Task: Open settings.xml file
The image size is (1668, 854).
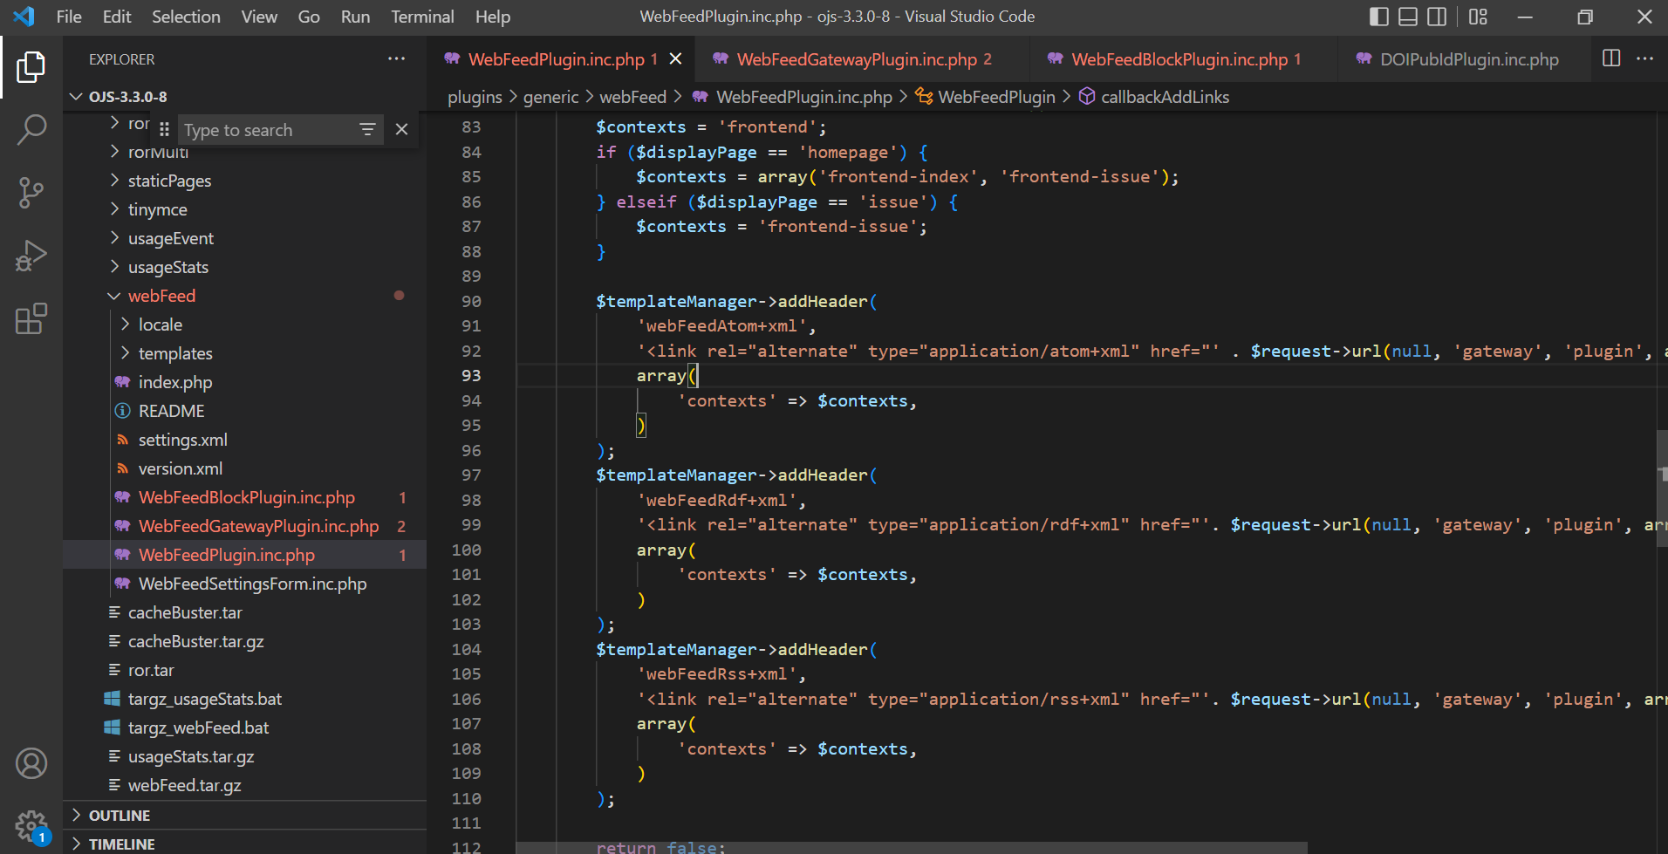Action: coord(244,440)
